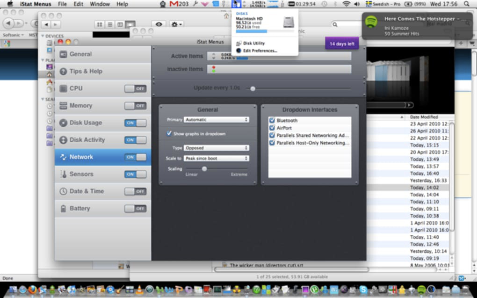477x298 pixels.
Task: Open Skype from the Dock
Action: coord(363,290)
